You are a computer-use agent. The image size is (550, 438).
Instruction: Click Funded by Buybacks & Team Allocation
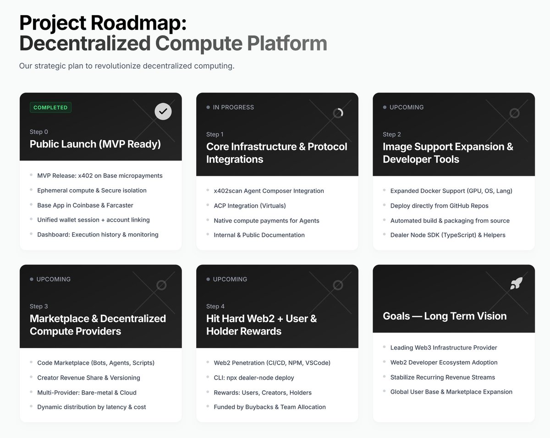point(270,407)
